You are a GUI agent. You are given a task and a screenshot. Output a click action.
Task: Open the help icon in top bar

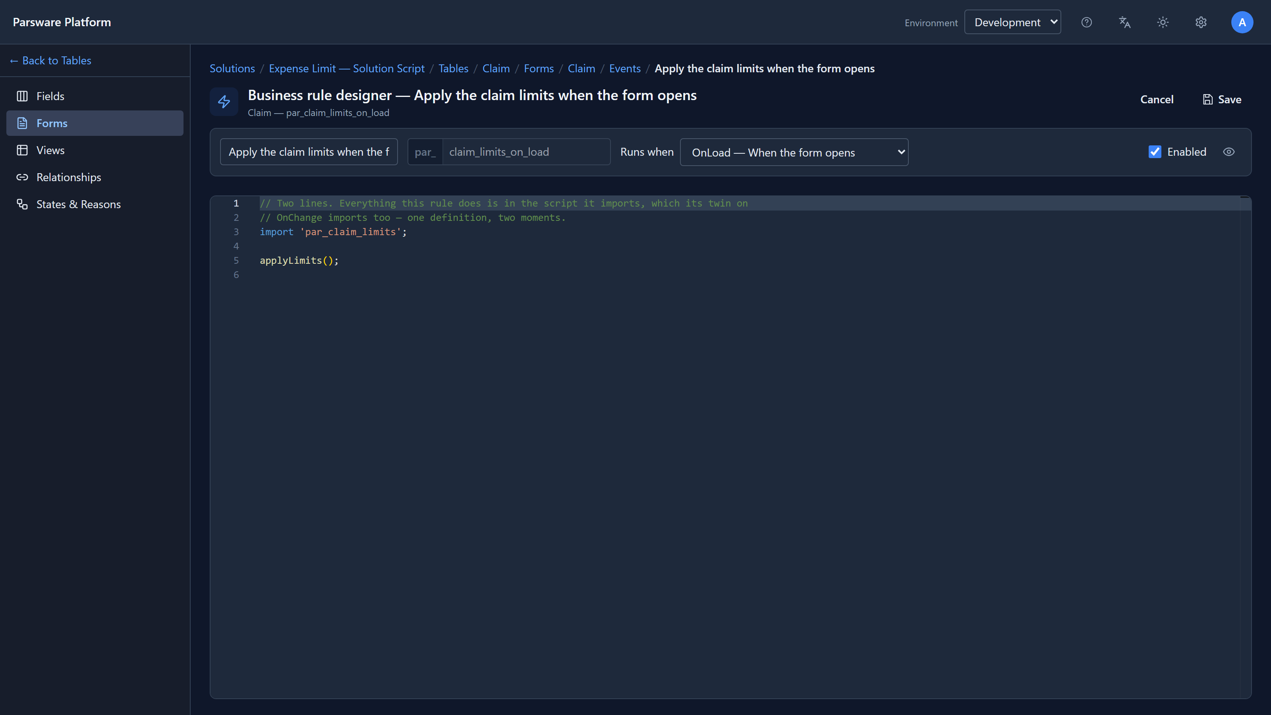click(1086, 22)
